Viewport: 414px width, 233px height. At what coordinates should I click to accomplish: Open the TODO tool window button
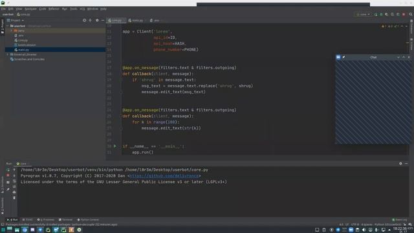(27, 220)
